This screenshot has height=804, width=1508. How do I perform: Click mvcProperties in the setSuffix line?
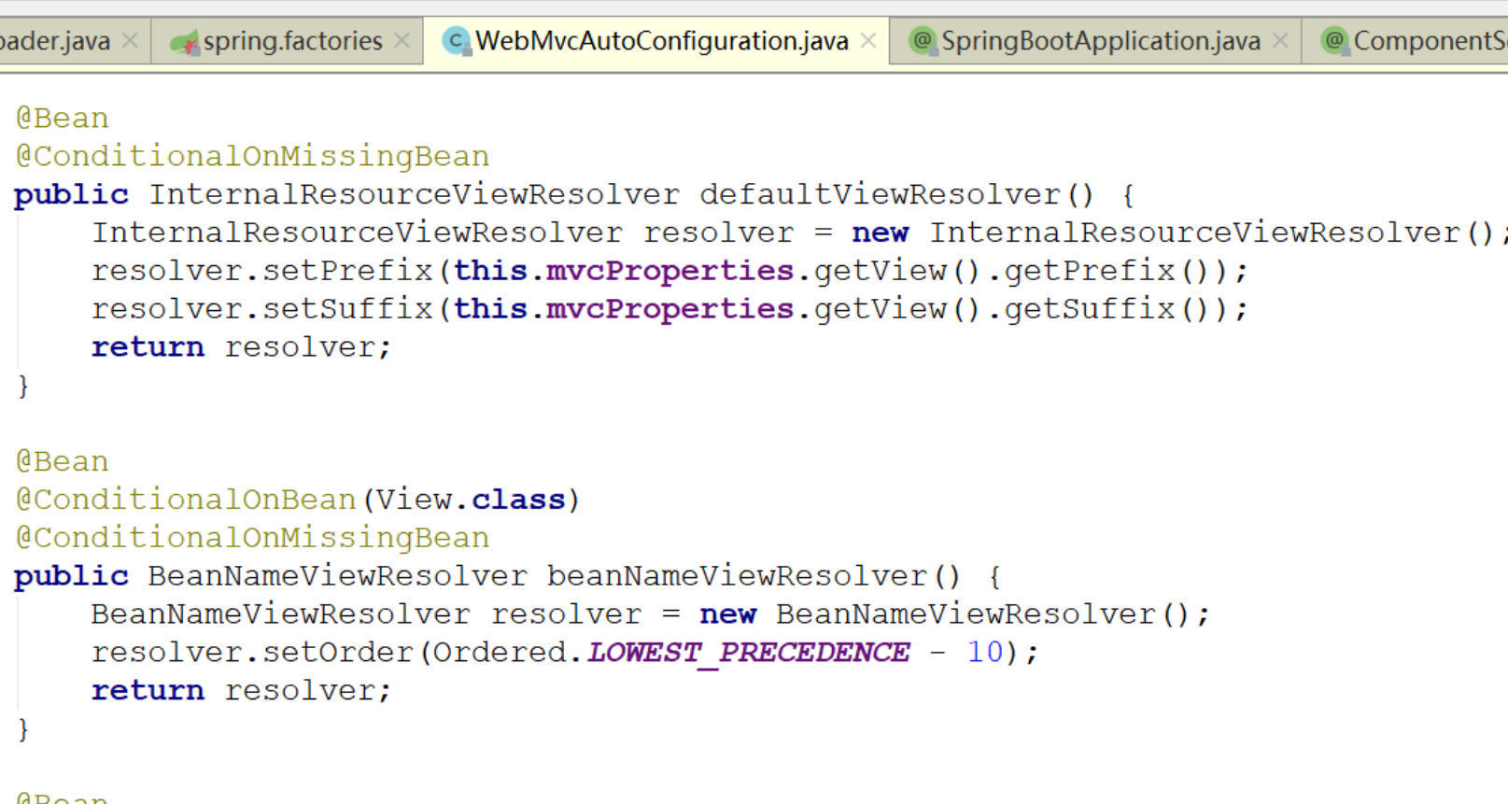coord(669,309)
